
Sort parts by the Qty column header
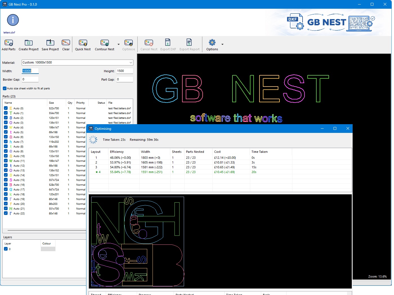coord(70,103)
